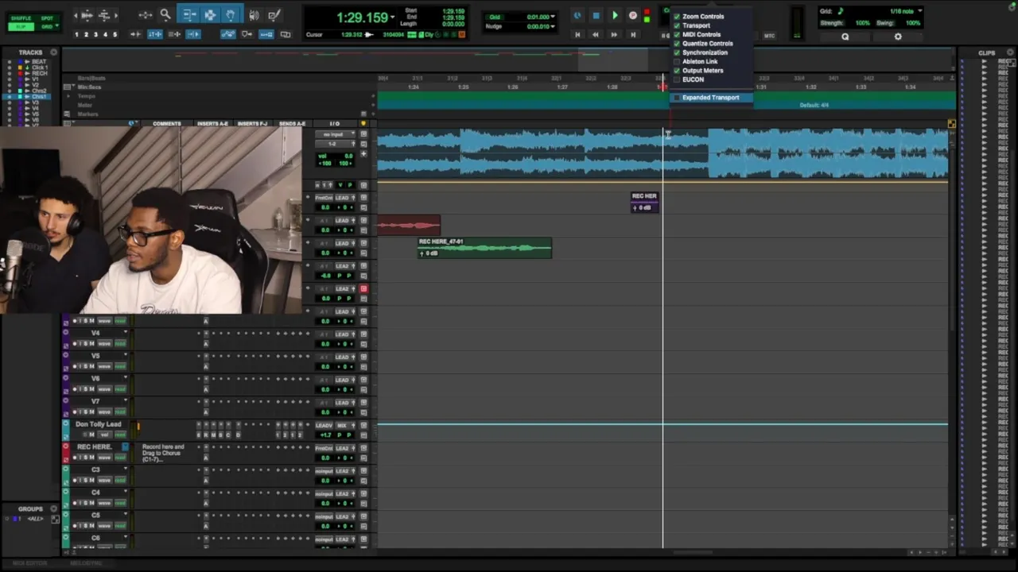This screenshot has width=1018, height=572.
Task: Open the Tracks list menu button
Action: coord(53,52)
